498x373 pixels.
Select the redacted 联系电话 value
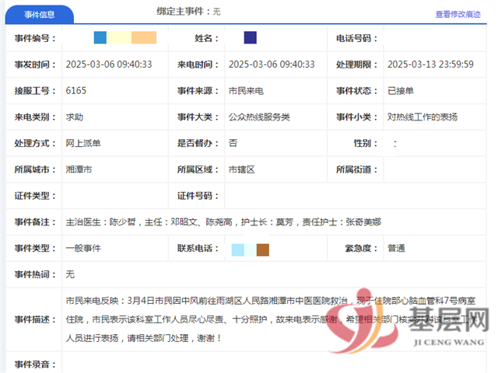[x=251, y=250]
